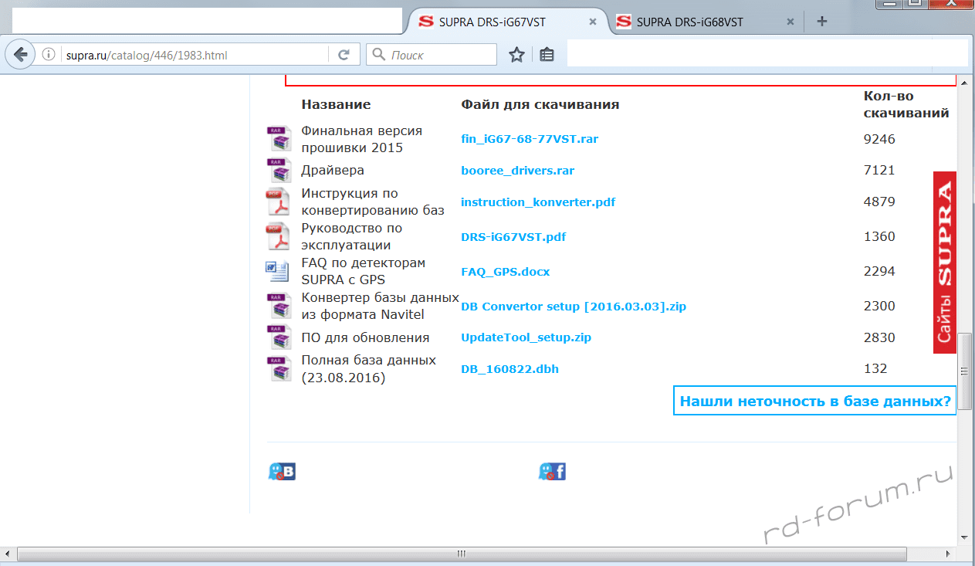The image size is (975, 566).
Task: Bookmark this page with the star icon
Action: pos(516,55)
